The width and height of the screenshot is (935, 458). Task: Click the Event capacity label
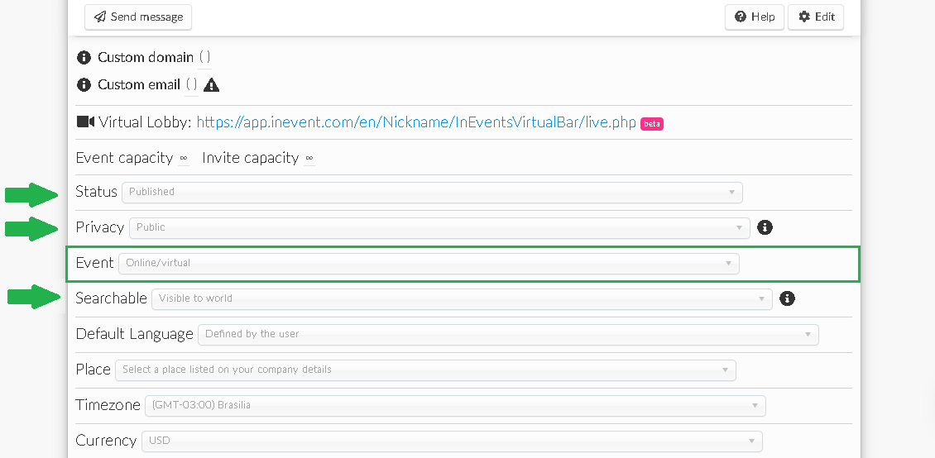pos(125,158)
